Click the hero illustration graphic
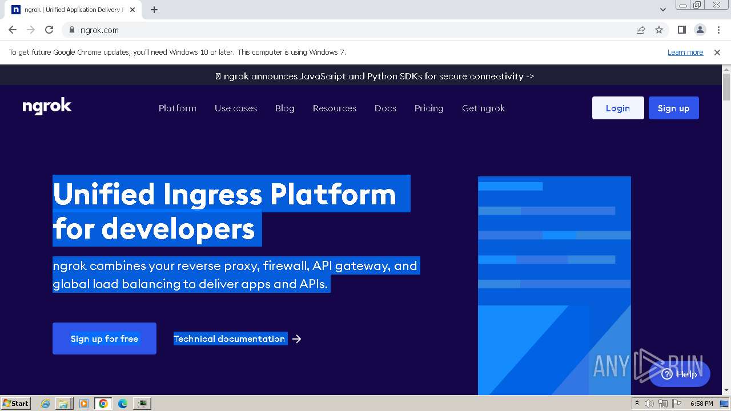Image resolution: width=731 pixels, height=411 pixels. (555, 285)
